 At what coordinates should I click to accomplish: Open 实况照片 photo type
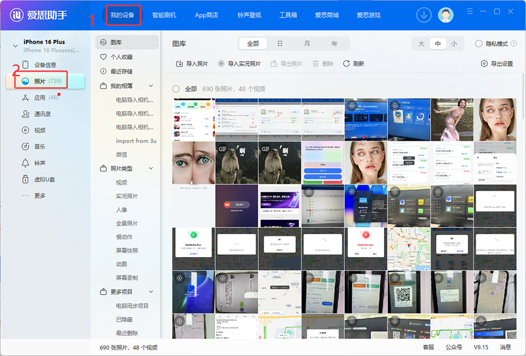tap(127, 196)
